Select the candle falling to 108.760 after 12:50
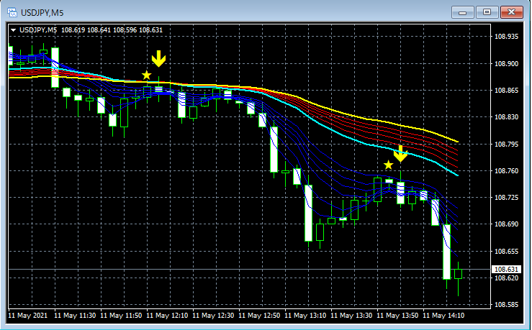This screenshot has height=330, width=532. click(x=274, y=150)
